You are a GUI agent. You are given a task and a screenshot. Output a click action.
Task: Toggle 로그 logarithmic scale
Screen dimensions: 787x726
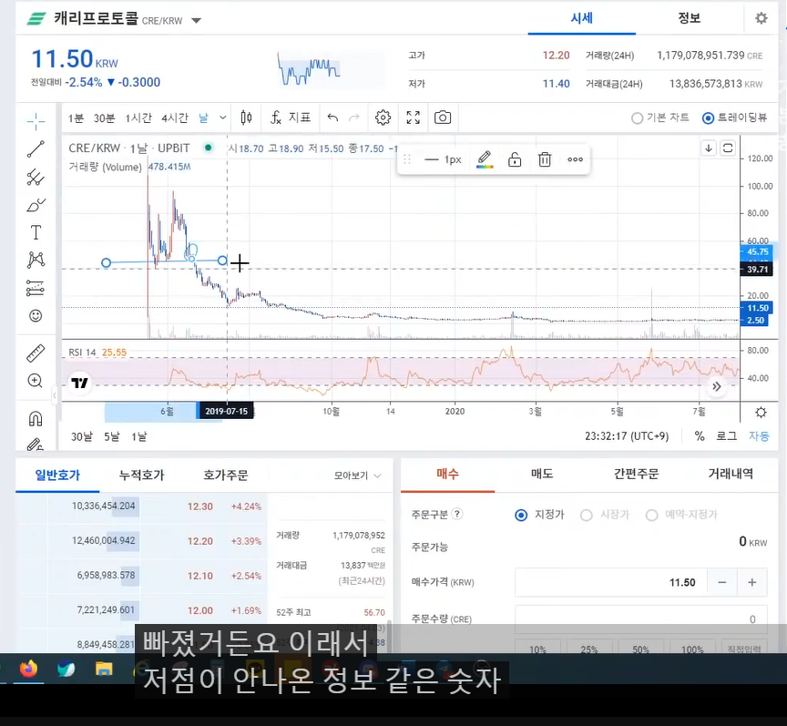pos(726,435)
